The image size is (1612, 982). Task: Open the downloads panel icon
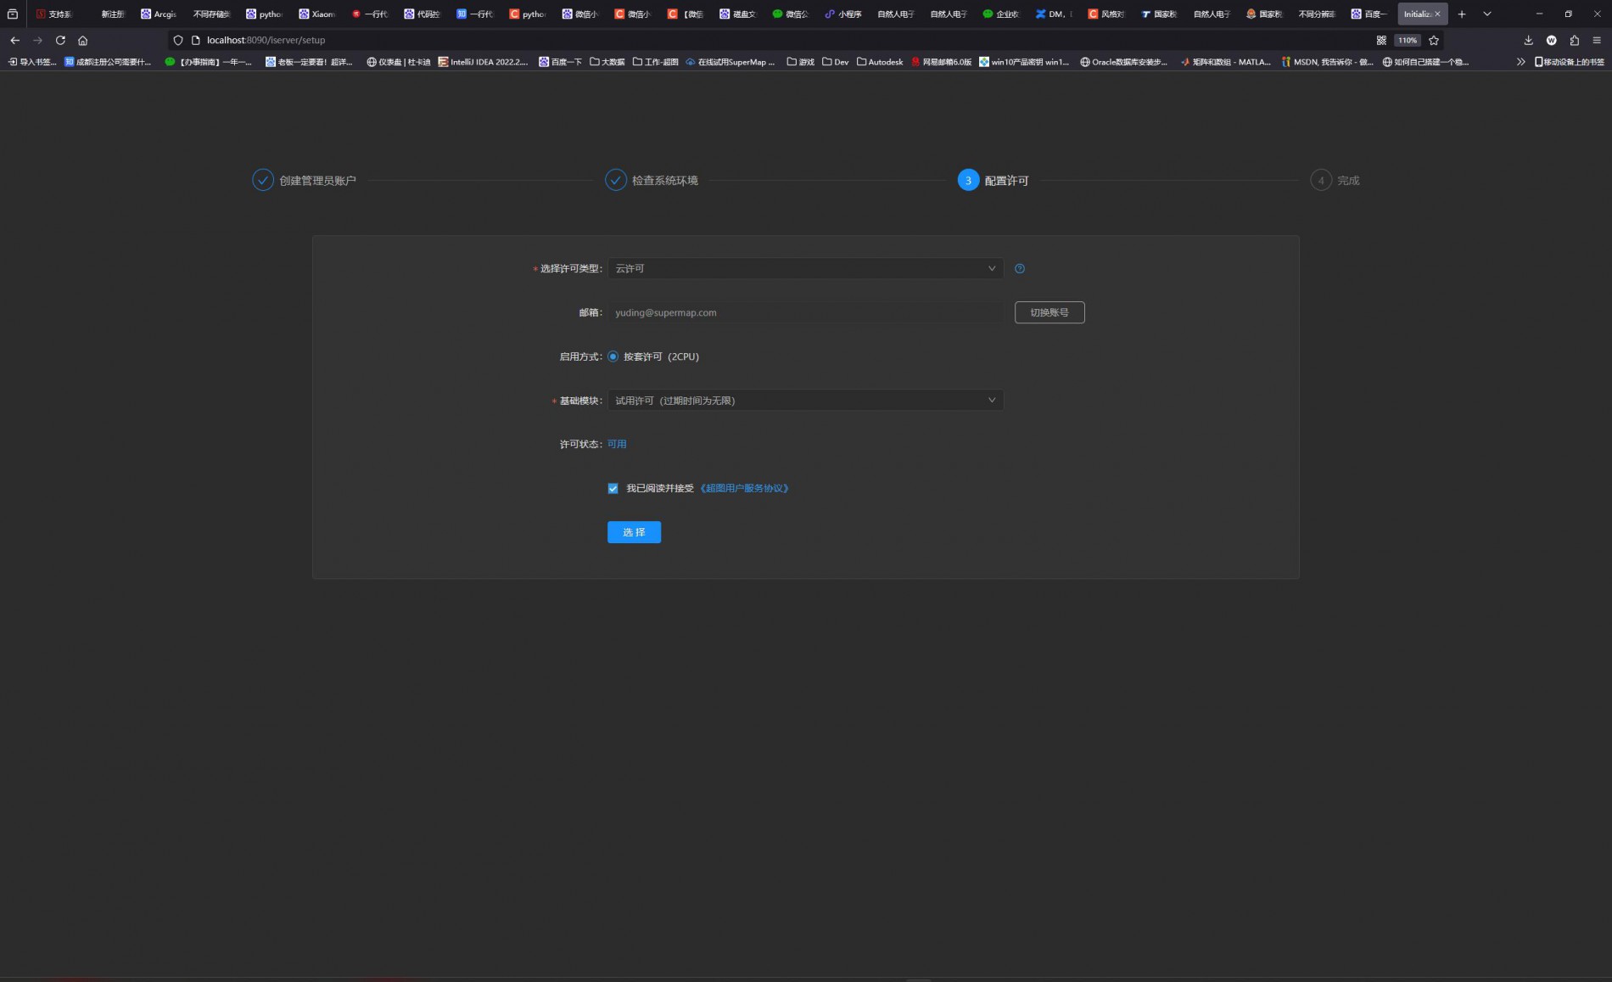click(x=1528, y=40)
